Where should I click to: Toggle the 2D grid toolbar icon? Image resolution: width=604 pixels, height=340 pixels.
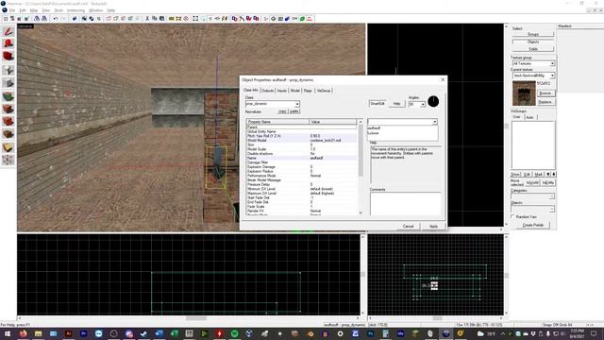[x=6, y=19]
